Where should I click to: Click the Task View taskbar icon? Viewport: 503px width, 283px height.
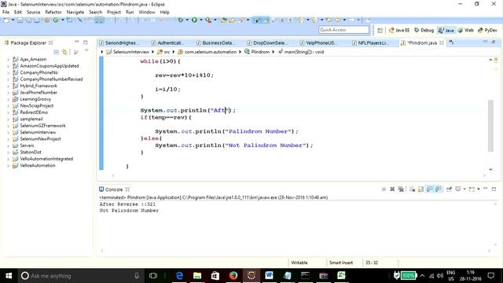[153, 276]
